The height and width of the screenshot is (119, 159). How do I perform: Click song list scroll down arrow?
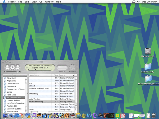coord(76,109)
